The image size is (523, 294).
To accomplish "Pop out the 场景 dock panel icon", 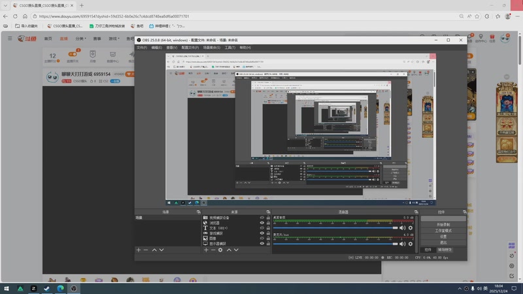I will 199,212.
